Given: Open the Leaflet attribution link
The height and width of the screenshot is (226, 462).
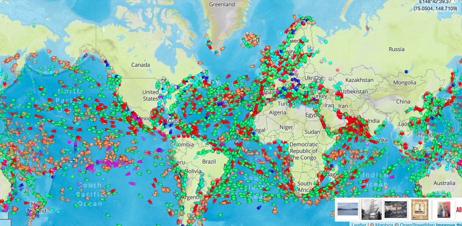Looking at the screenshot, I should pos(359,224).
